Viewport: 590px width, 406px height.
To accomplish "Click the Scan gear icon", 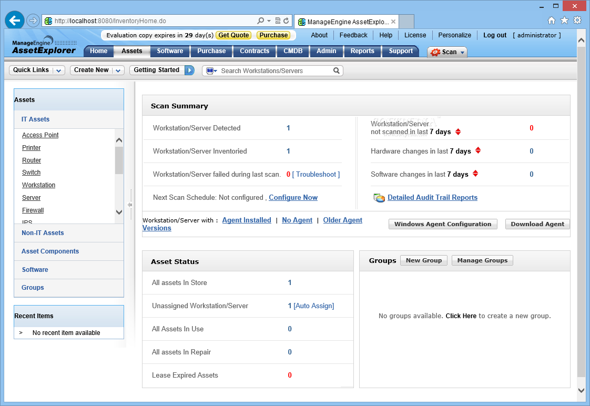I will click(x=435, y=52).
